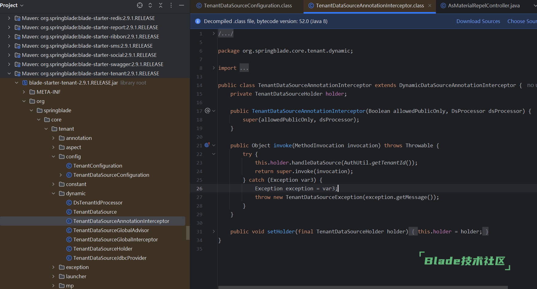
Task: Expand the annotation folder
Action: click(x=53, y=138)
